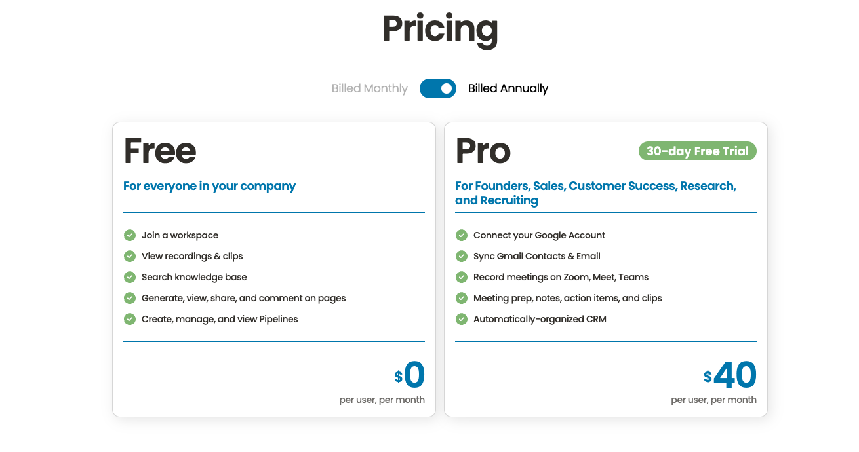The height and width of the screenshot is (452, 859).
Task: Select the Billed Annually label
Action: (508, 88)
